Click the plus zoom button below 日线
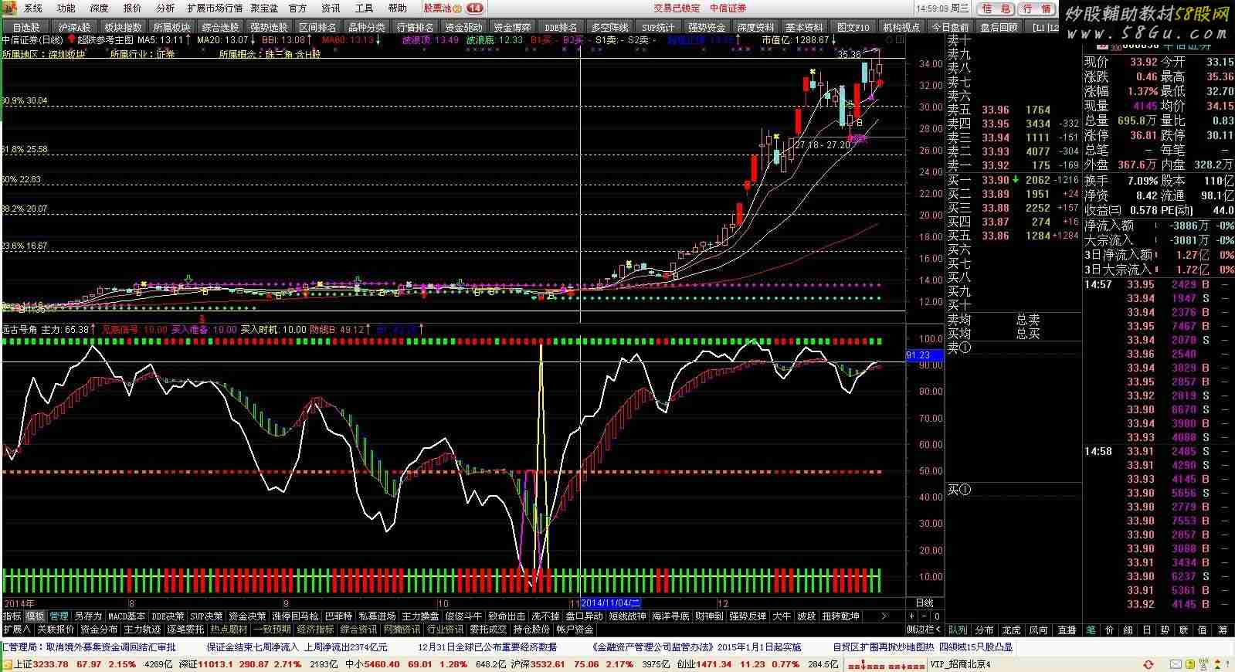This screenshot has width=1235, height=672. [x=911, y=616]
